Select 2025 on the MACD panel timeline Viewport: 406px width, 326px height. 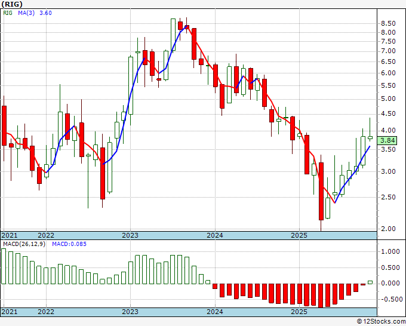299,312
